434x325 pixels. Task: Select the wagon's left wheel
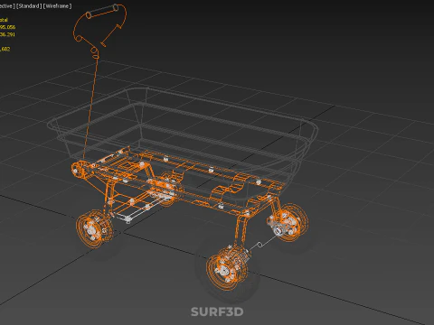[x=94, y=228]
